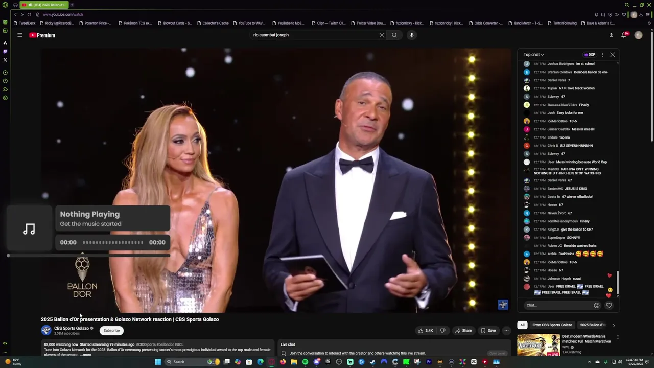Select the All filter chip
This screenshot has width=654, height=368.
coord(522,325)
